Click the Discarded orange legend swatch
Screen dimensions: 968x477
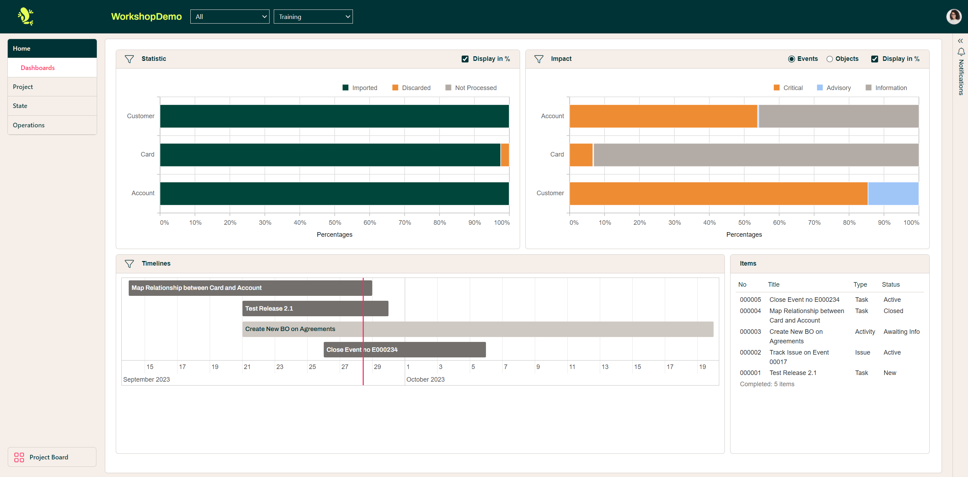[395, 88]
